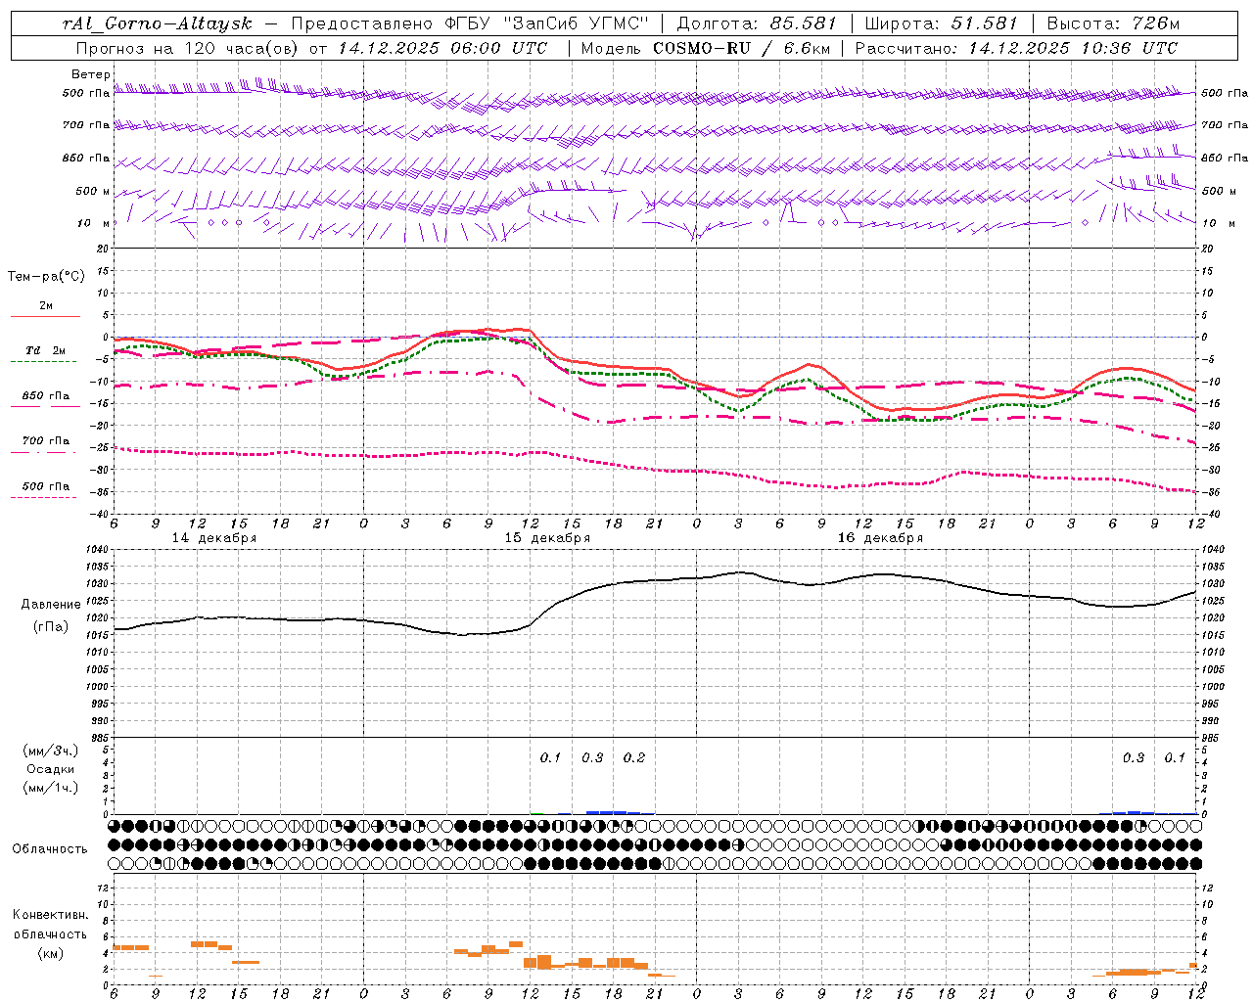Click the (гПа) unit label under Давление

pyautogui.click(x=51, y=626)
